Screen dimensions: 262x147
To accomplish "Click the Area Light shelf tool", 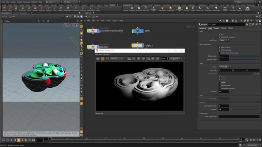I will 146,9.
